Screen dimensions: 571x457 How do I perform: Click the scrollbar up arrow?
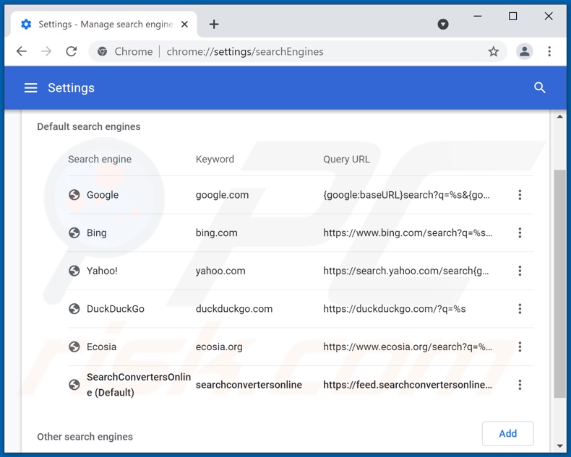click(559, 117)
